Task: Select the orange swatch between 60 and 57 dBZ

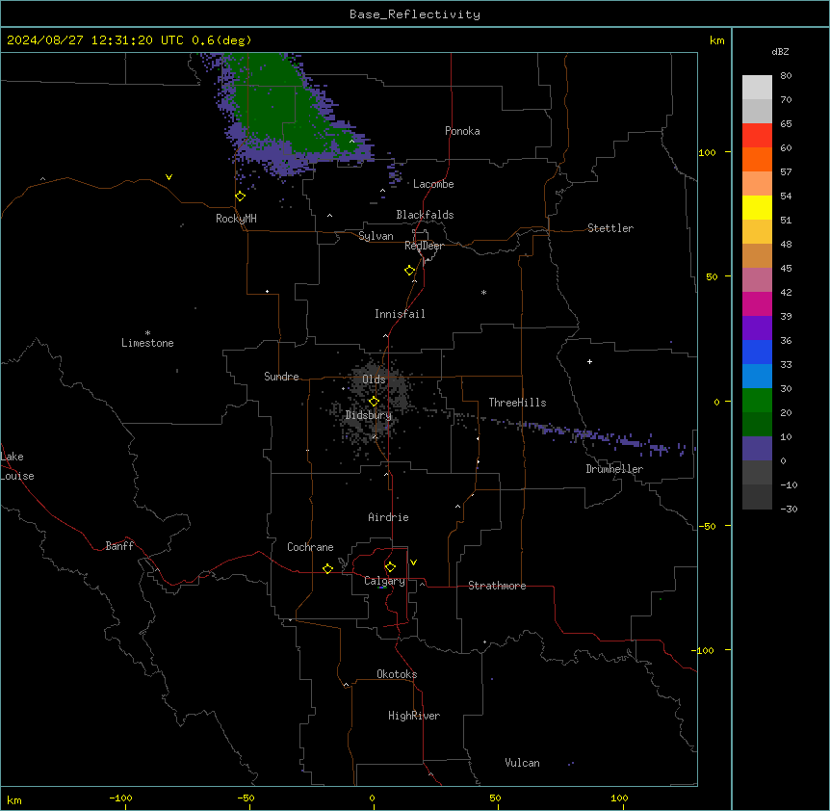Action: pos(757,159)
